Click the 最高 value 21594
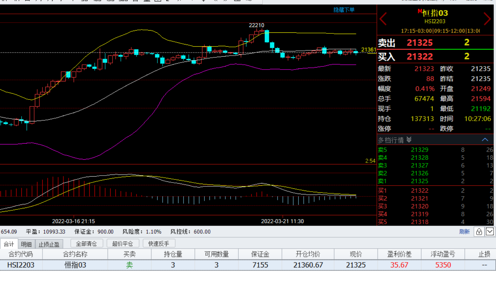 (481, 99)
